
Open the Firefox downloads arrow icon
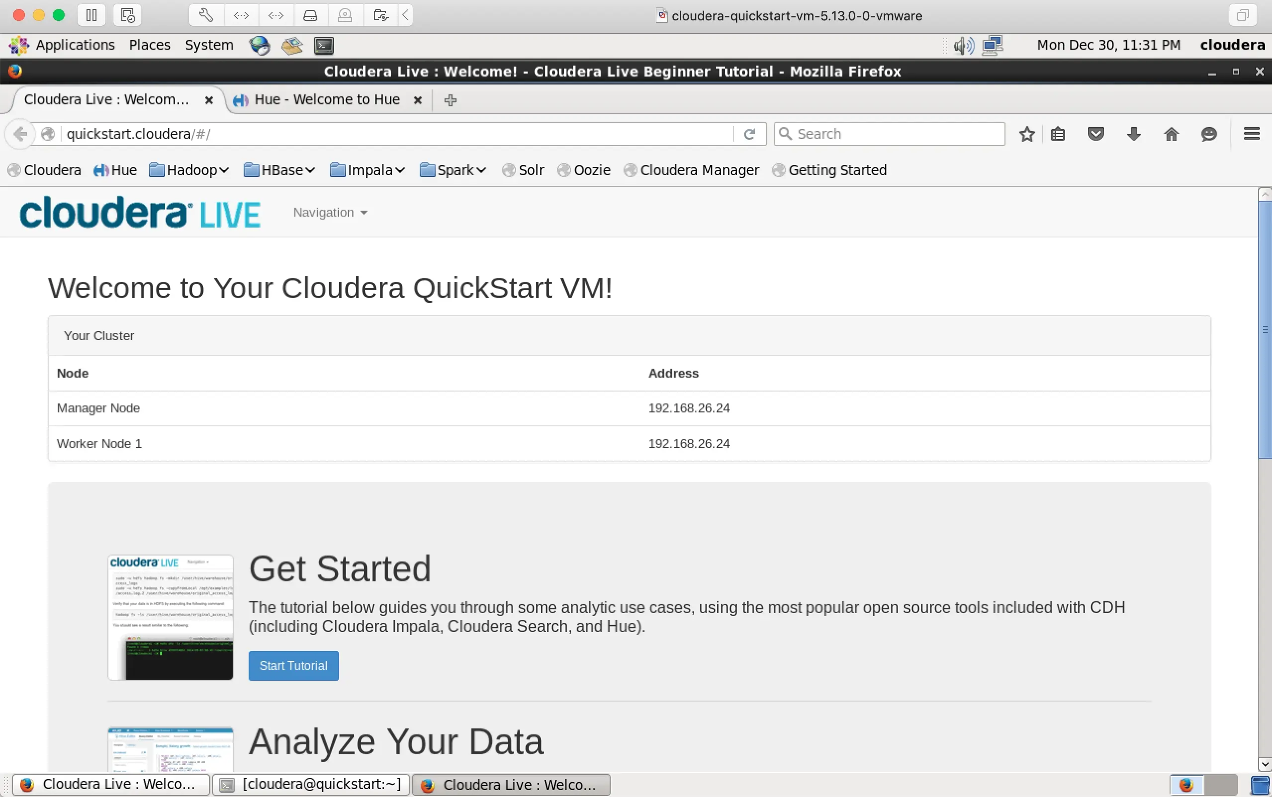(x=1133, y=135)
